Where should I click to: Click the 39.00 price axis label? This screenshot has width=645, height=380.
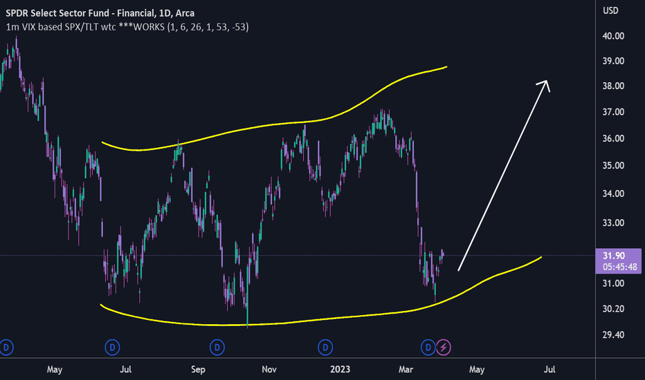tap(613, 61)
